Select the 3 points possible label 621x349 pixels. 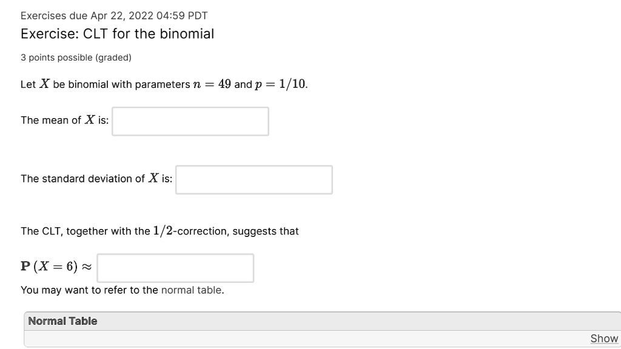point(76,57)
